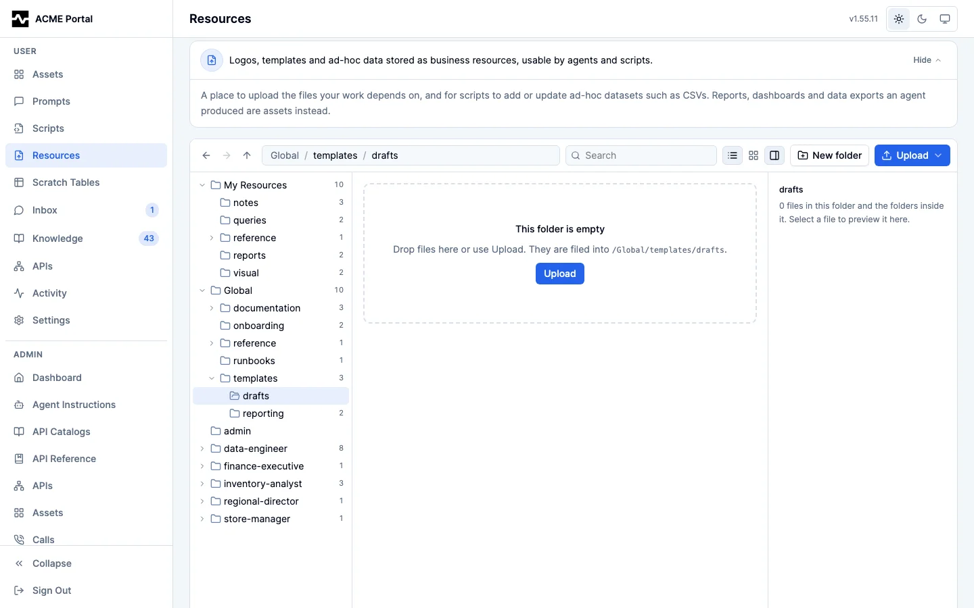Image resolution: width=974 pixels, height=608 pixels.
Task: Navigate up one folder level arrow
Action: click(247, 155)
